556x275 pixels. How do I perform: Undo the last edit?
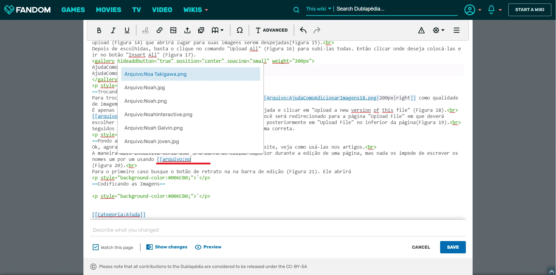pyautogui.click(x=303, y=30)
